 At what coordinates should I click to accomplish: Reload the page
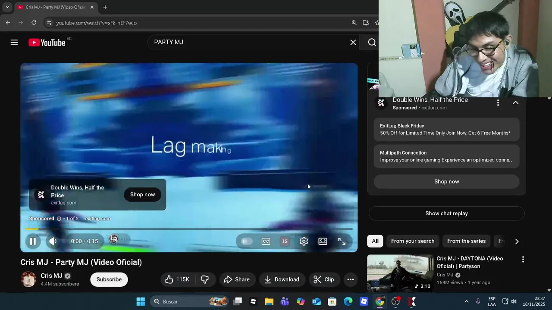tap(34, 23)
